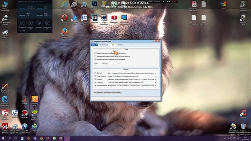Viewport: 251px width, 141px height.
Task: Open the Uninstall Tool desktop shortcut
Action: tap(233, 127)
